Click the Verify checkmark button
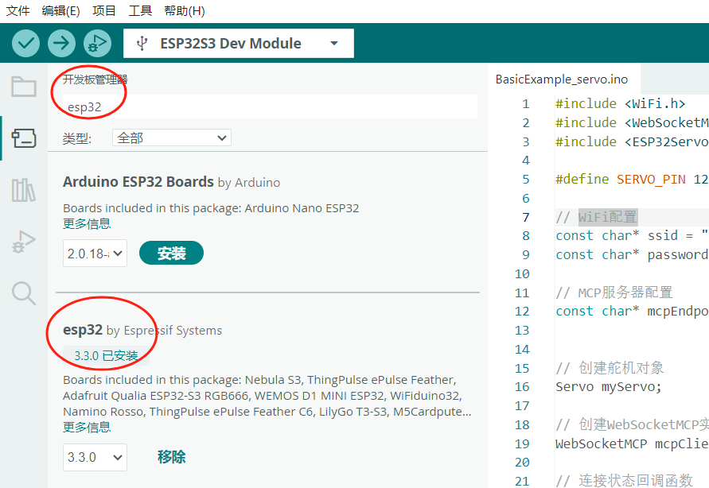The height and width of the screenshot is (488, 709). click(x=25, y=44)
